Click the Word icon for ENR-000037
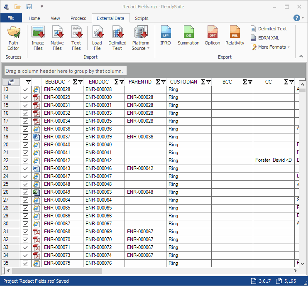Screen dimensions: 308x286 (37, 137)
